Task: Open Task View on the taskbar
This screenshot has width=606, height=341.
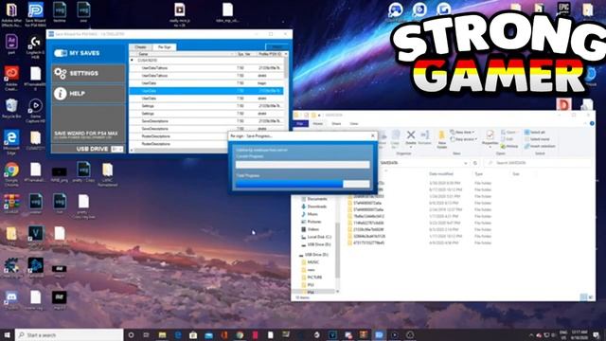Action: tap(147, 334)
